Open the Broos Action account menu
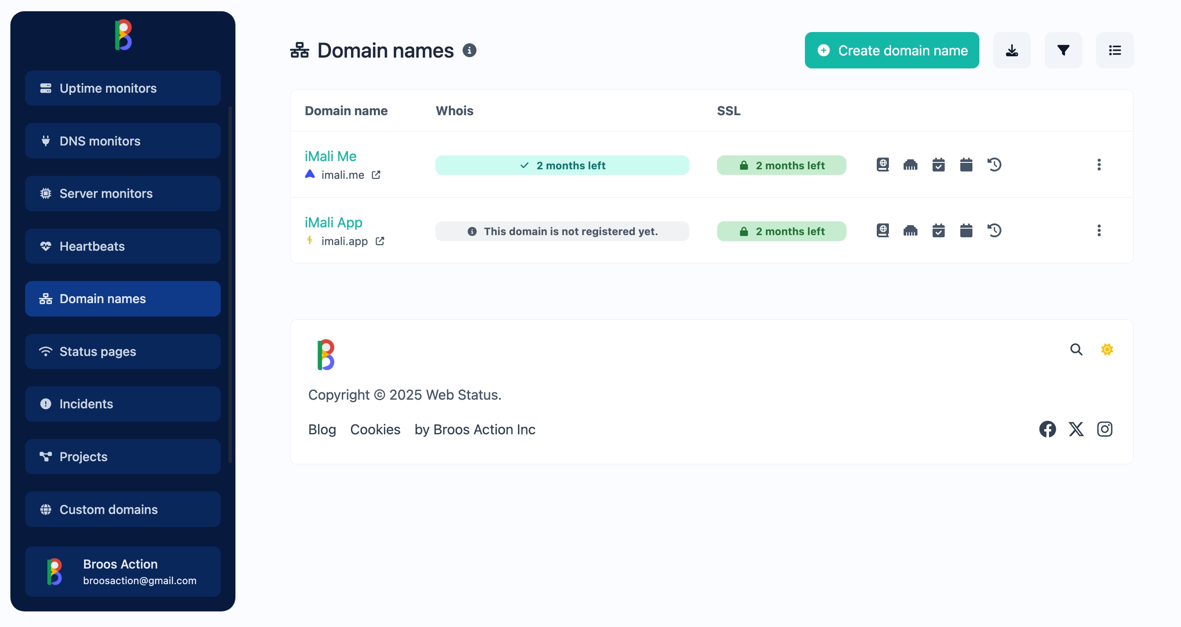The image size is (1181, 627). tap(123, 572)
